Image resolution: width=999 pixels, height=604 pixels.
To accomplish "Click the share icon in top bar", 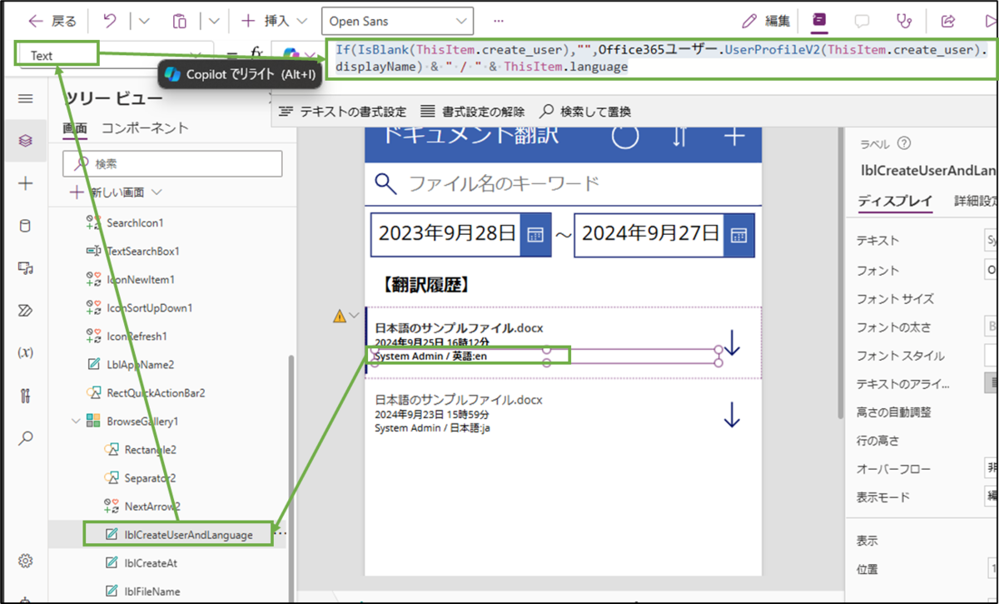I will (x=947, y=21).
